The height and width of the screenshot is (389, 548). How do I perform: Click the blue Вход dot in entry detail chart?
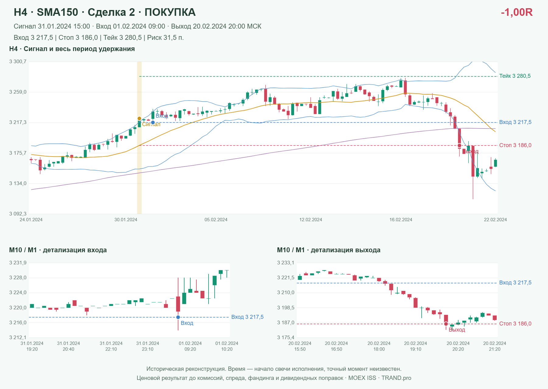click(x=178, y=317)
